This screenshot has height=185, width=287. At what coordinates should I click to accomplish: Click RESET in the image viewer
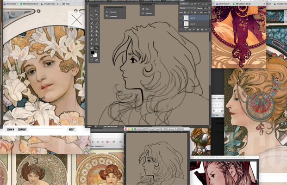[x=72, y=129]
